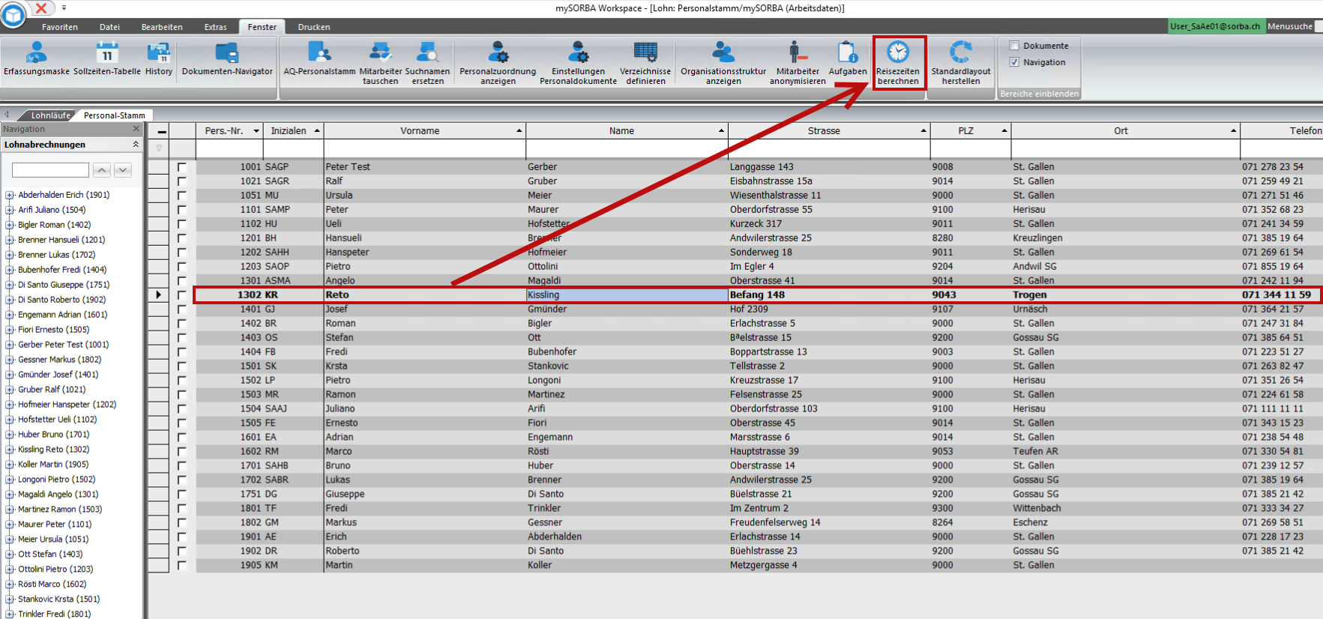Expand Gerber Peter Test (1001) node
Viewport: 1323px width, 619px height.
(x=10, y=345)
